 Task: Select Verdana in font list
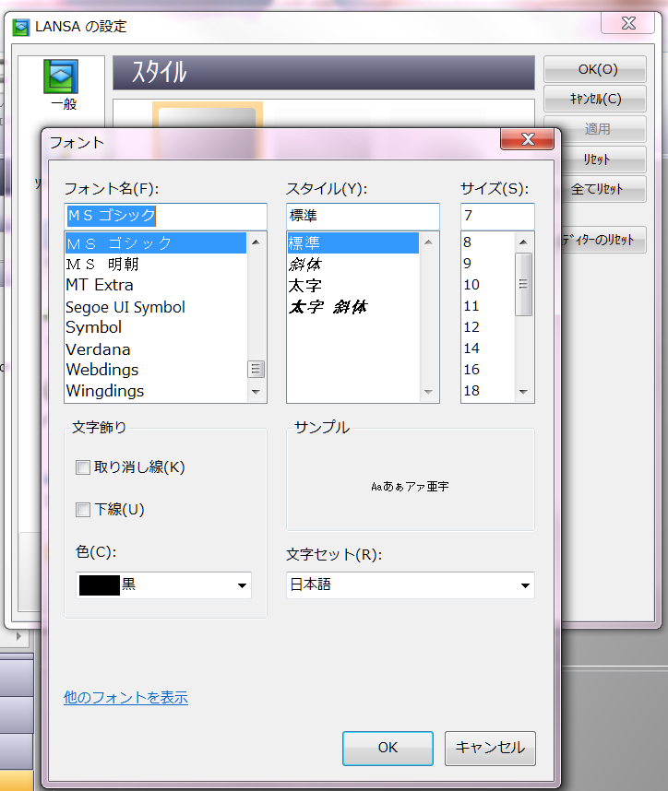(156, 349)
